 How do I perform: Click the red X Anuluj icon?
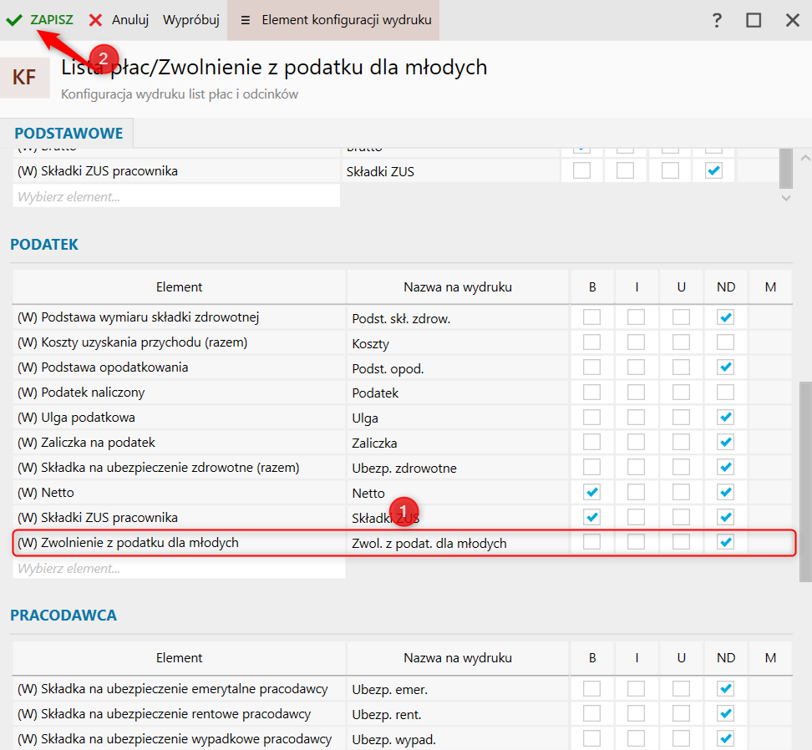click(x=95, y=20)
